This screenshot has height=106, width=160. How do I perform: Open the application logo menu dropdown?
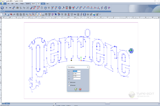pos(3,4)
